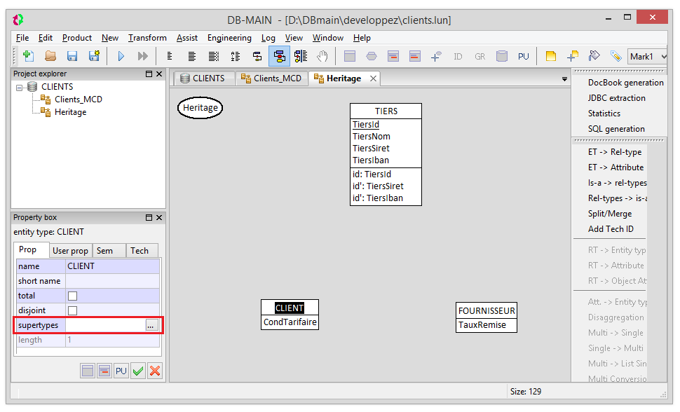The image size is (680, 412).
Task: Click the PU button in Property box
Action: (x=121, y=371)
